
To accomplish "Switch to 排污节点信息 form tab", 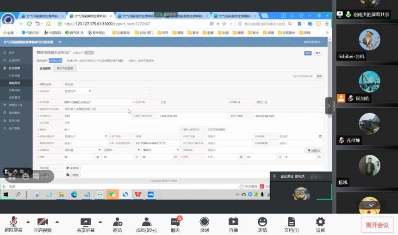I will pyautogui.click(x=65, y=68).
